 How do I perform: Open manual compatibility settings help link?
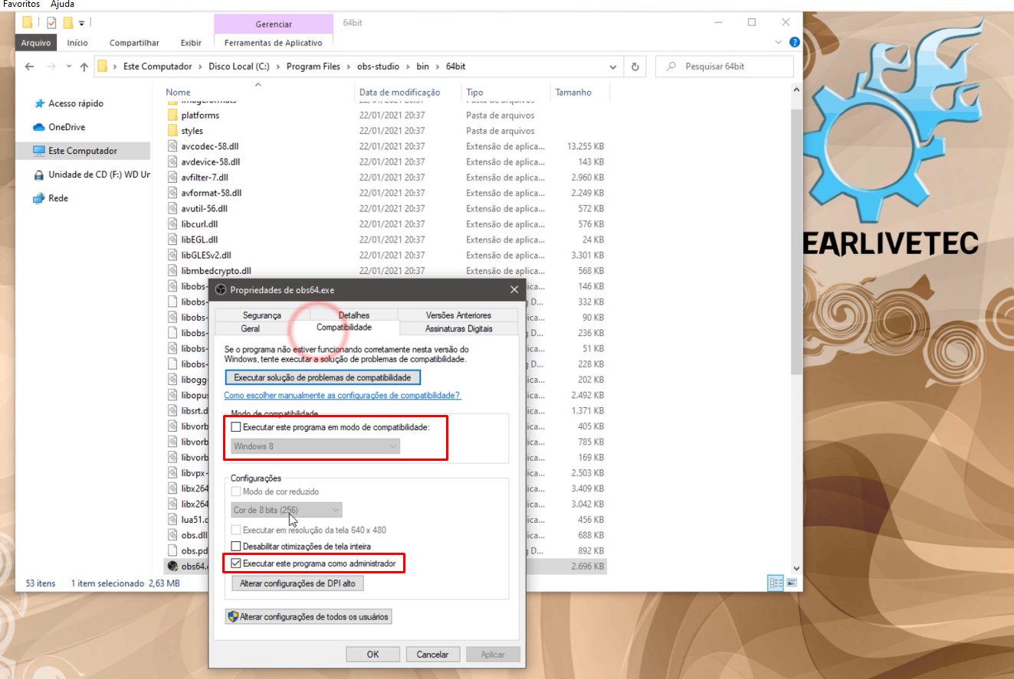click(x=342, y=395)
